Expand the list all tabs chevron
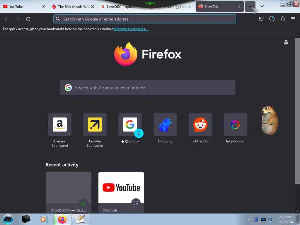 coord(262,6)
